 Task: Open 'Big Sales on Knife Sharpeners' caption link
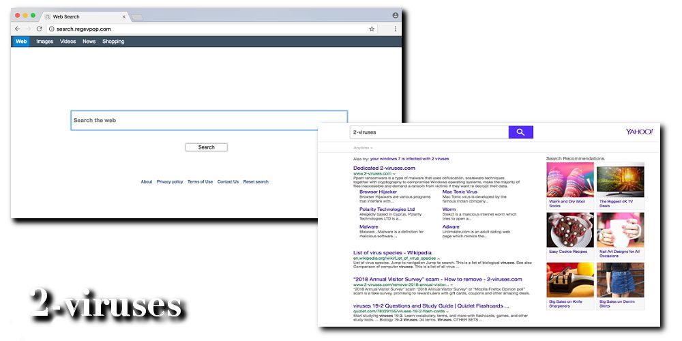point(565,304)
